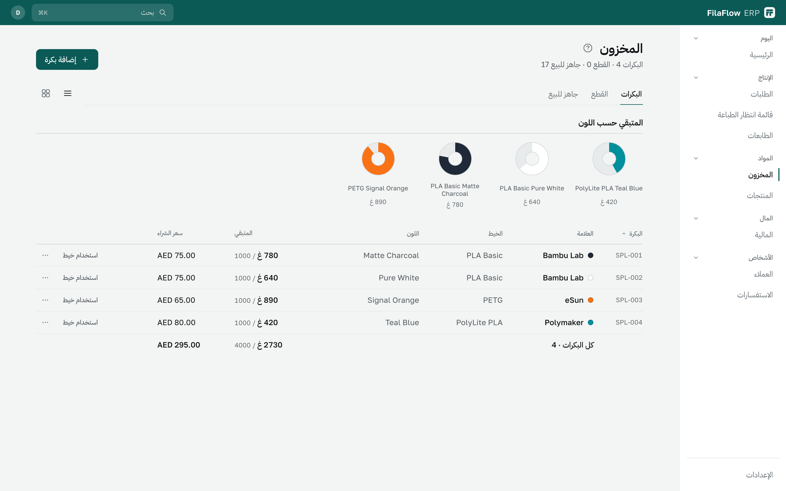Screen dimensions: 786x491
Task: Open more options for SPL-004 row
Action: click(45, 322)
